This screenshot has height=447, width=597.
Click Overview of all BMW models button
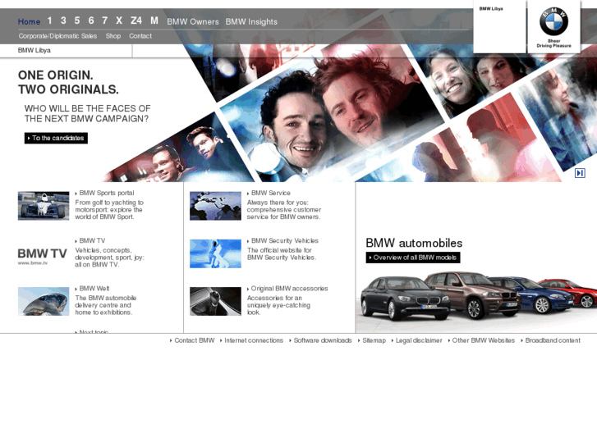coord(413,258)
